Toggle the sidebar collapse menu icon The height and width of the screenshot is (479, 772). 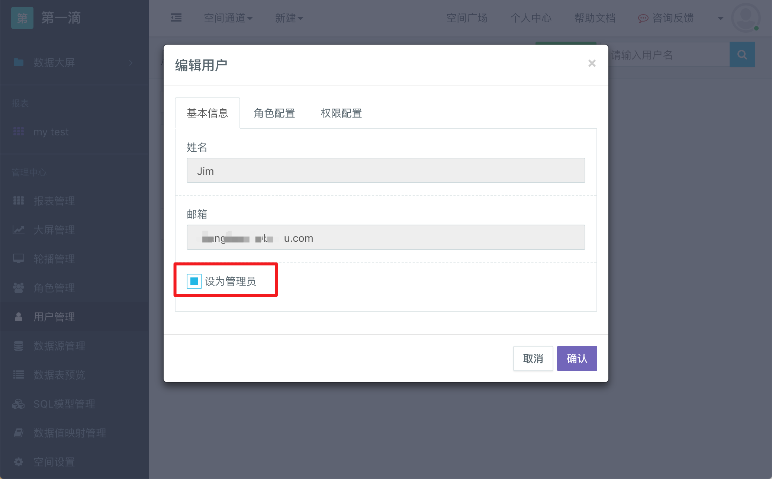[176, 17]
